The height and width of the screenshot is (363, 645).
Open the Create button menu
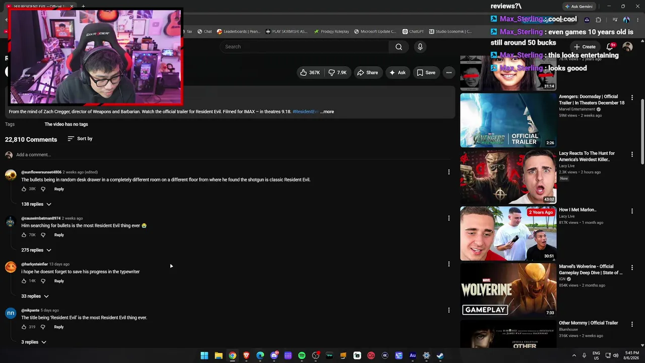tap(585, 47)
